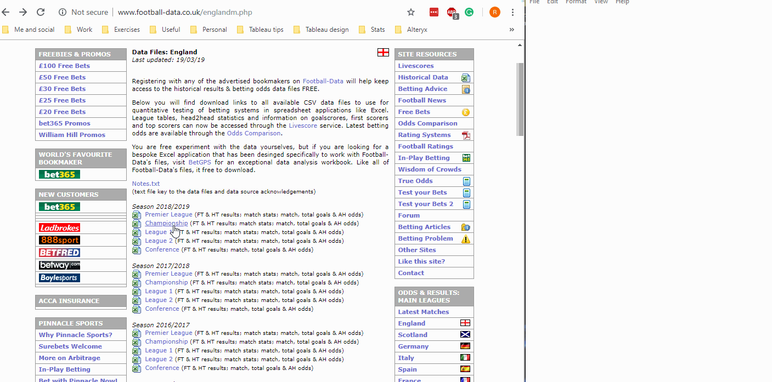Open the green Grammarly extension icon
The height and width of the screenshot is (382, 772).
[x=469, y=12]
